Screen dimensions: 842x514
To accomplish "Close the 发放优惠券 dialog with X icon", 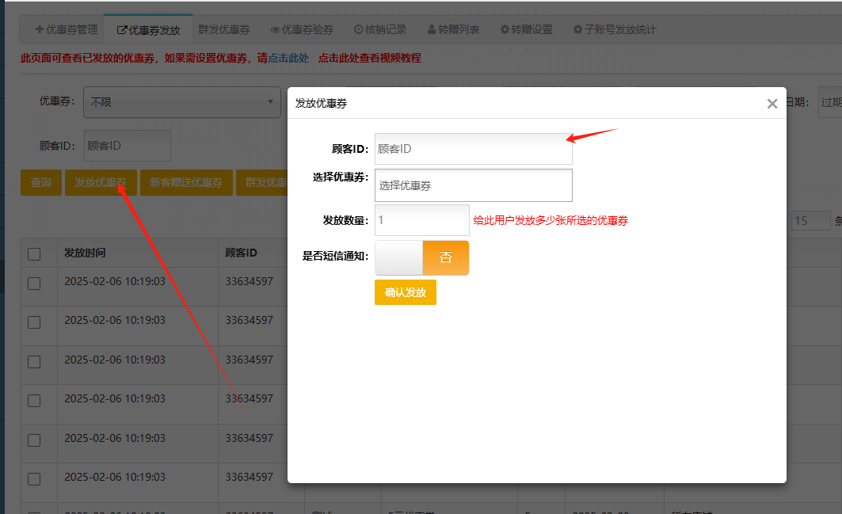I will pyautogui.click(x=772, y=104).
